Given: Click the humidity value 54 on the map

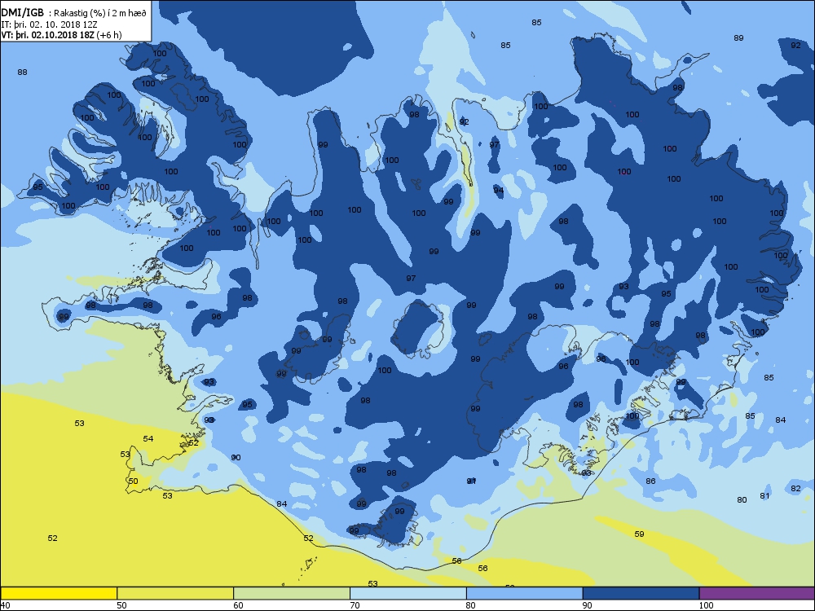Looking at the screenshot, I should point(148,438).
